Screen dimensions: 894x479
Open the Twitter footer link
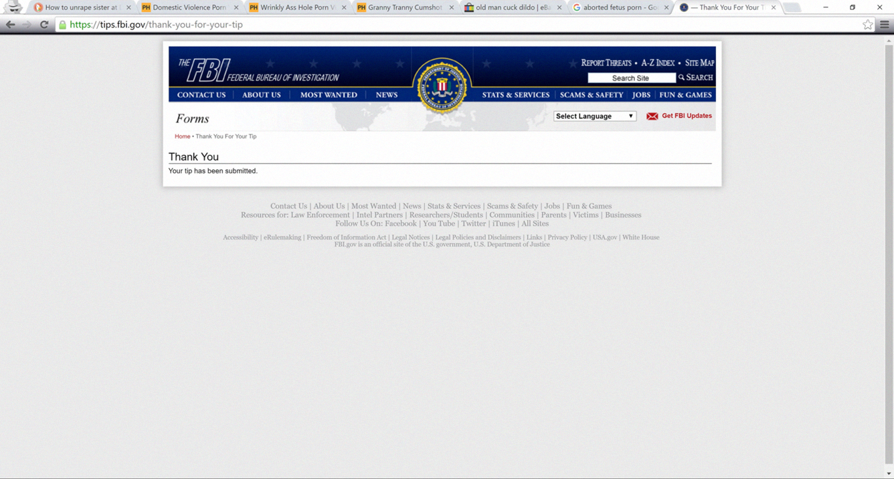pos(474,223)
